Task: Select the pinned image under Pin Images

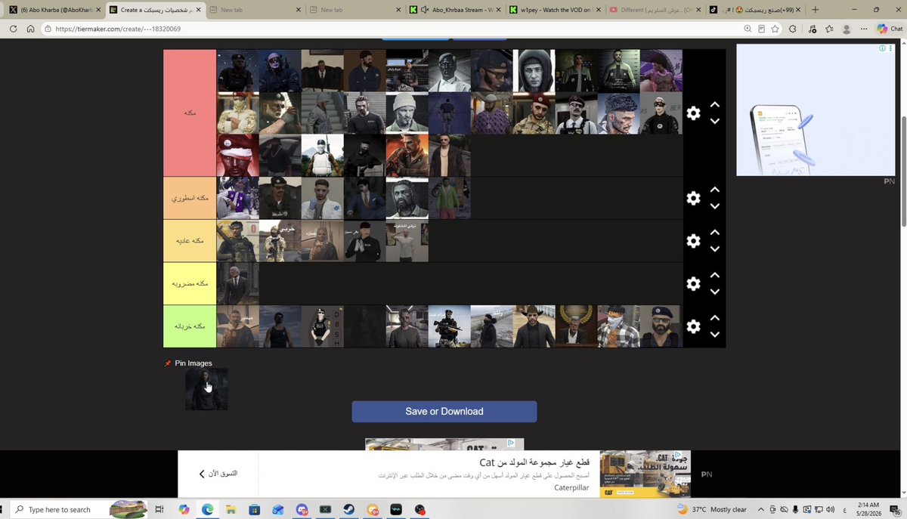Action: (x=206, y=389)
